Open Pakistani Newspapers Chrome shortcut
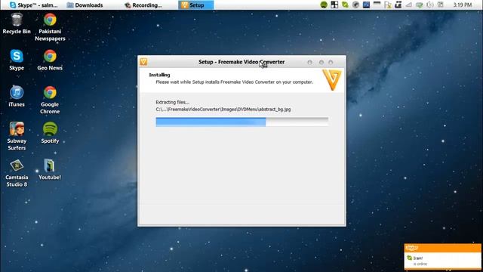Screen dimensions: 483x272 coord(50,27)
